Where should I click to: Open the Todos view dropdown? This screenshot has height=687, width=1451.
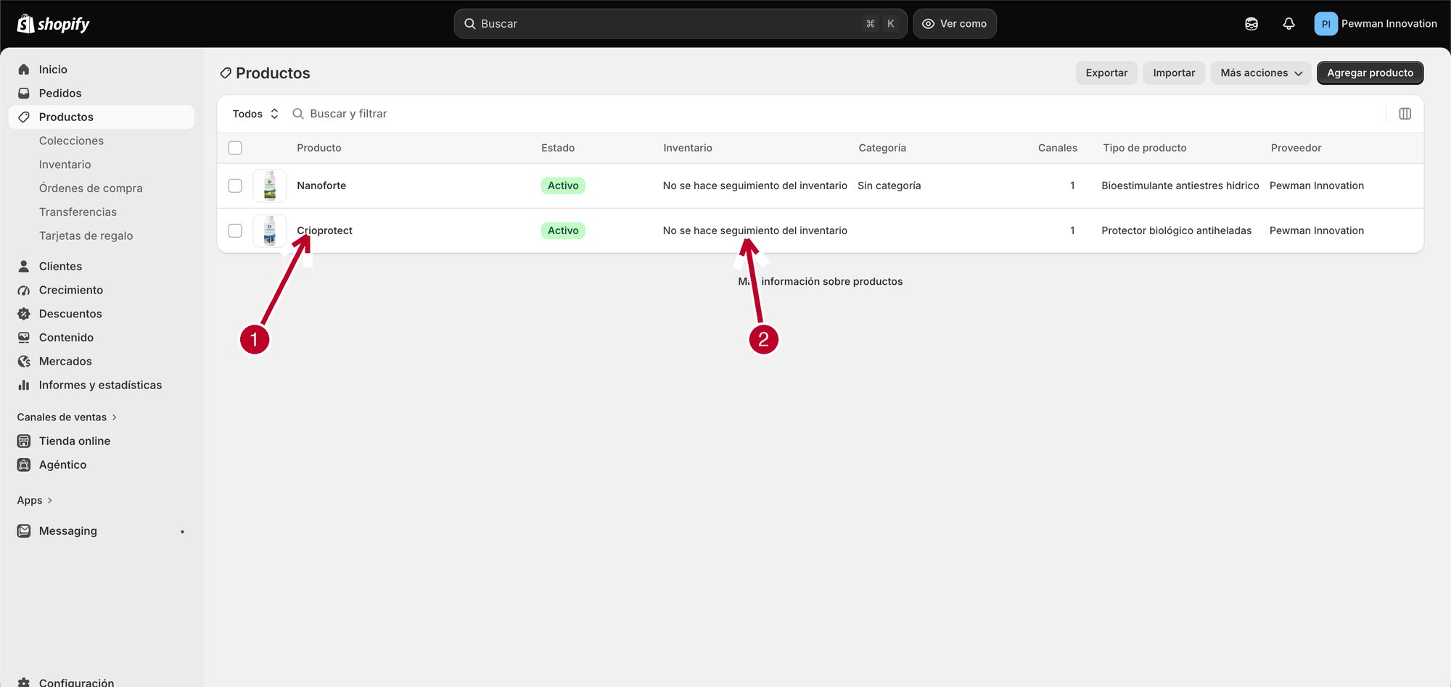coord(255,114)
